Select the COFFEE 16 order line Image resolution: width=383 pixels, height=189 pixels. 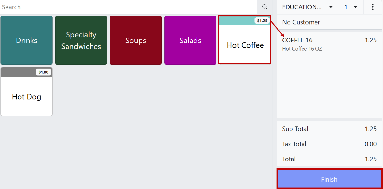pos(329,44)
